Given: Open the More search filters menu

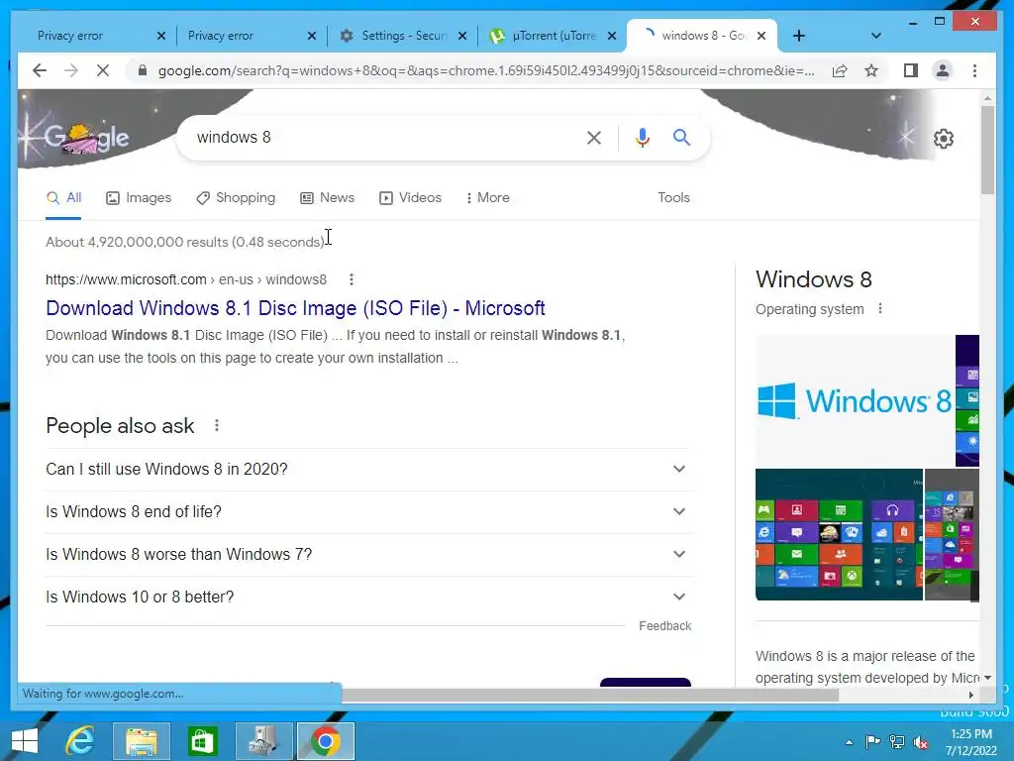Looking at the screenshot, I should pyautogui.click(x=487, y=198).
